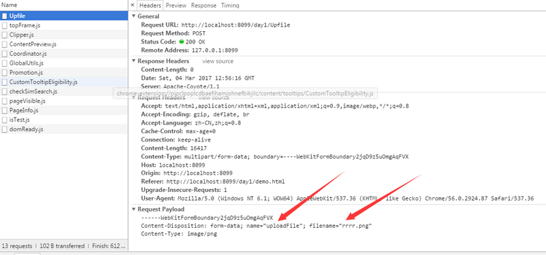The image size is (546, 255).
Task: Click the Accept-Encoding gzip, deflate, br line
Action: point(195,114)
